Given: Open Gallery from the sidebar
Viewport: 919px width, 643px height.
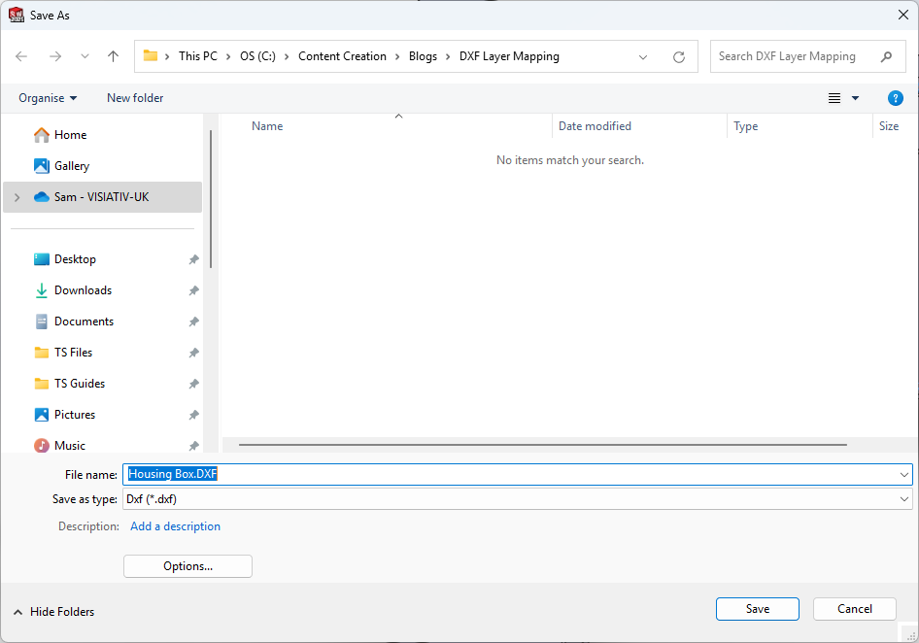Looking at the screenshot, I should (73, 165).
